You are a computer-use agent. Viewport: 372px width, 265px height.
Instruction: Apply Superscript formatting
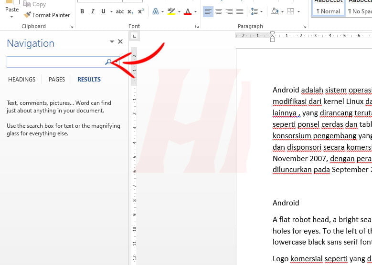point(141,11)
